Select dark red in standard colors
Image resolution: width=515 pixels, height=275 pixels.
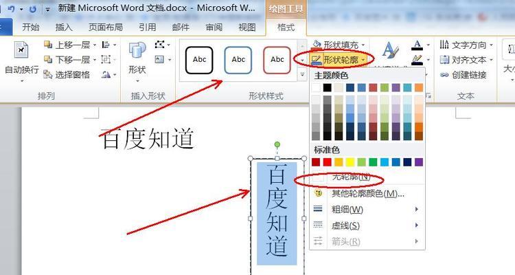(x=316, y=162)
